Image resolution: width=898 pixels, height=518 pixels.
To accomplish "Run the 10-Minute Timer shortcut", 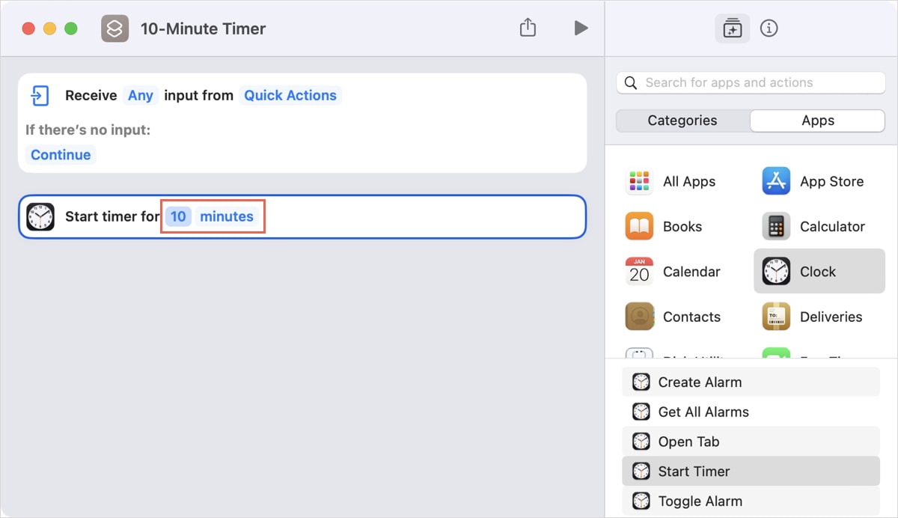I will (581, 27).
